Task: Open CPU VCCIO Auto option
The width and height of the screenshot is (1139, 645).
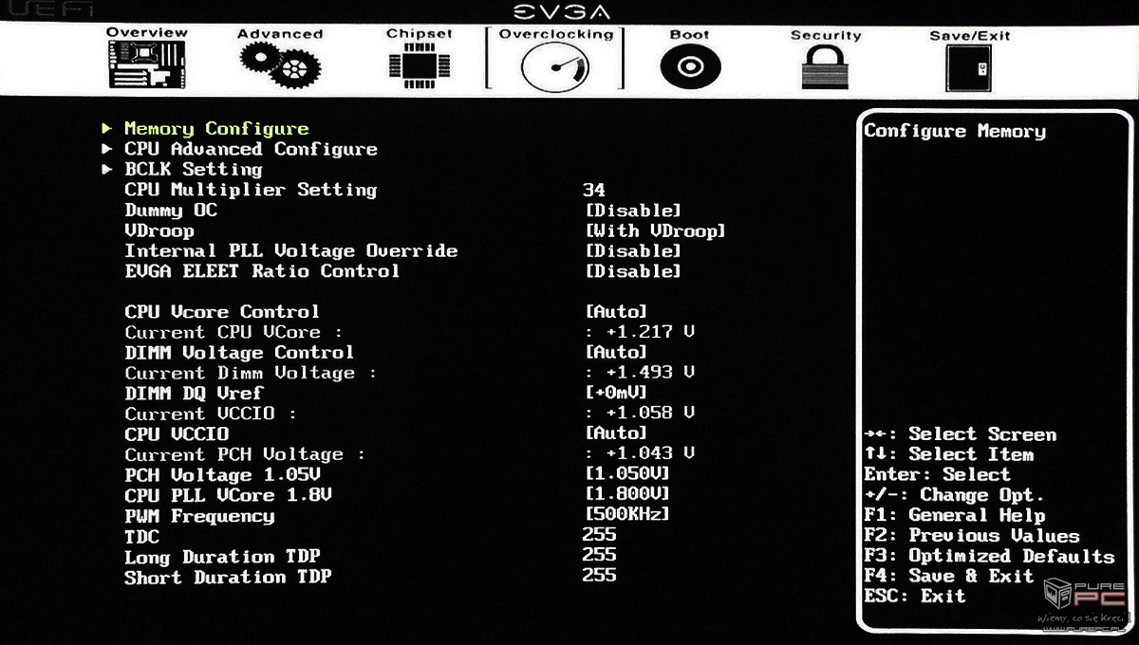Action: (616, 434)
